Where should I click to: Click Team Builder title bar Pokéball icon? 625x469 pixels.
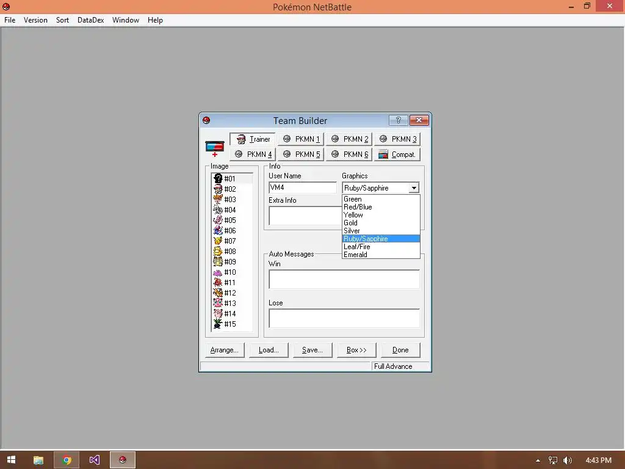(206, 120)
